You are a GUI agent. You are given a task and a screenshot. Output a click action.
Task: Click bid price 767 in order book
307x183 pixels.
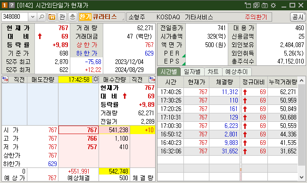[x=78, y=130]
